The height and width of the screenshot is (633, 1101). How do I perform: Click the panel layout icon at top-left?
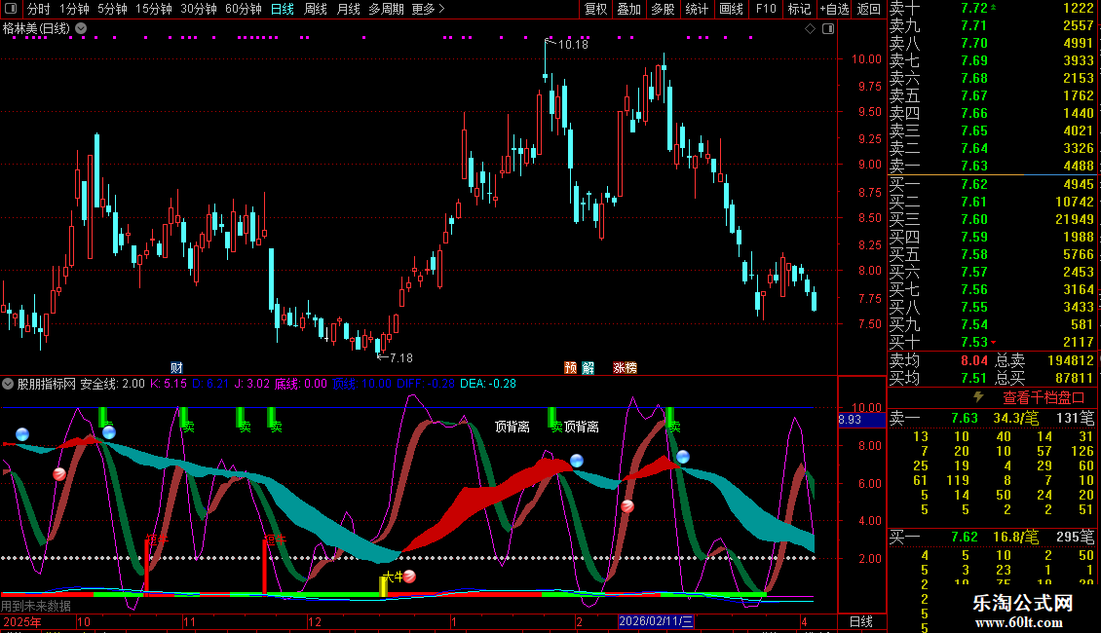[10, 9]
